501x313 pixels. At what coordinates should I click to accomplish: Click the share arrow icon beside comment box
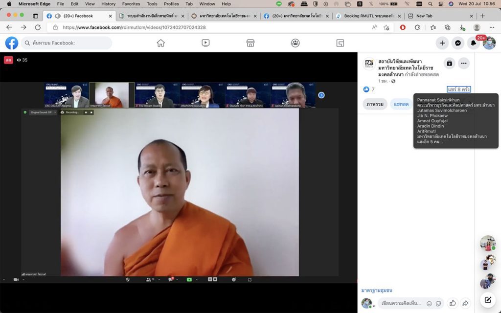[x=465, y=303]
